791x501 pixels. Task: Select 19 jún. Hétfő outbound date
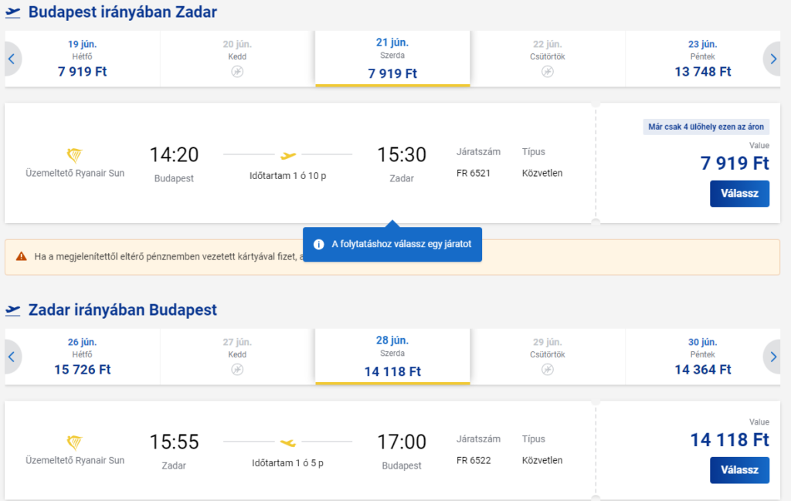tap(82, 59)
